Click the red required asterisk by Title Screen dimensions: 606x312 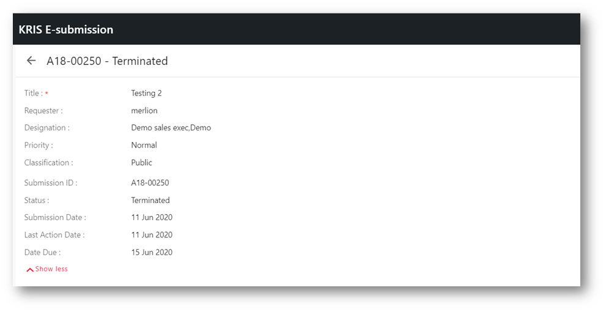pyautogui.click(x=46, y=93)
